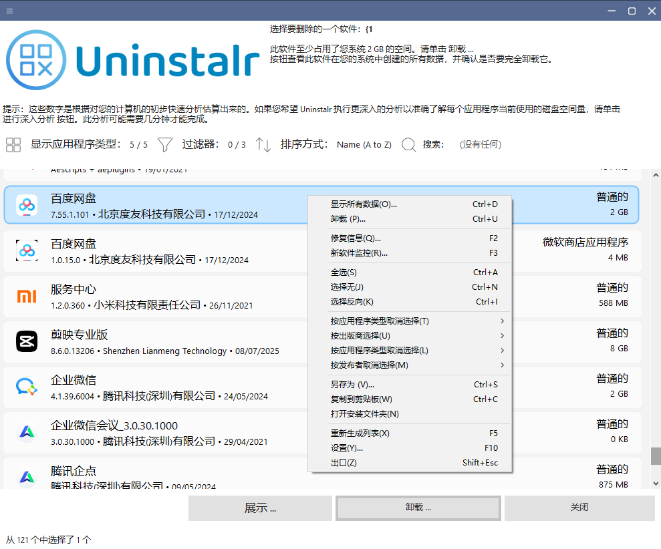Expand 按应用程序类型取消选择(T) submenu
661x549 pixels.
coord(409,321)
